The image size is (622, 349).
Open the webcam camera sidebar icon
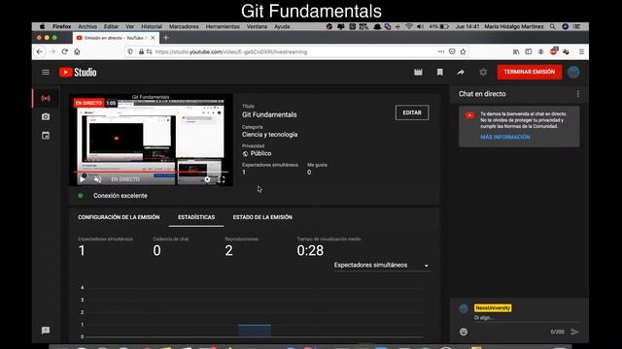(46, 116)
